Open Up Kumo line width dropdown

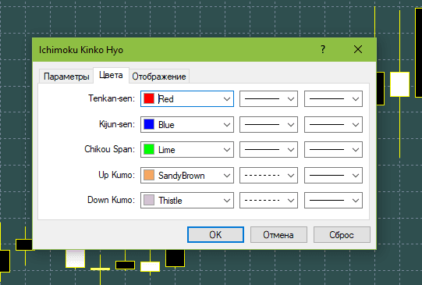[333, 176]
